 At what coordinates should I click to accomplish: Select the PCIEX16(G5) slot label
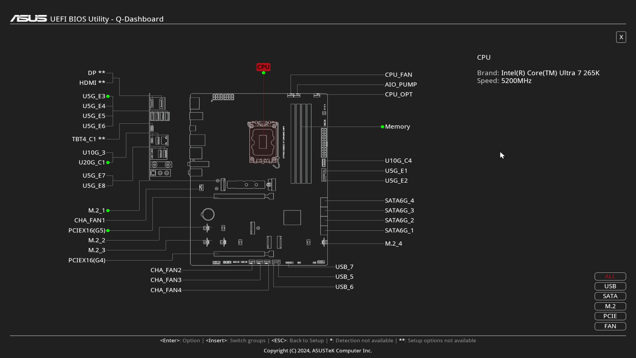click(x=87, y=230)
